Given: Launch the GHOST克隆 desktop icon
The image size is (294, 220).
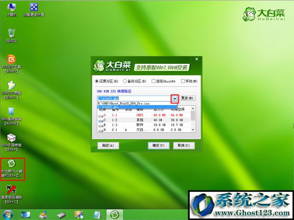Looking at the screenshot, I should pos(11,90).
